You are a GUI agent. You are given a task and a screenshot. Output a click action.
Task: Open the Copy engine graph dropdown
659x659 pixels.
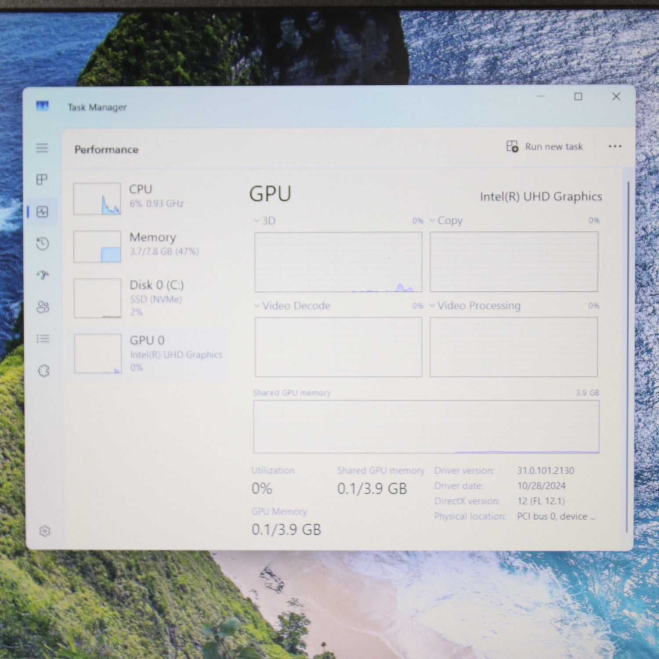[446, 221]
